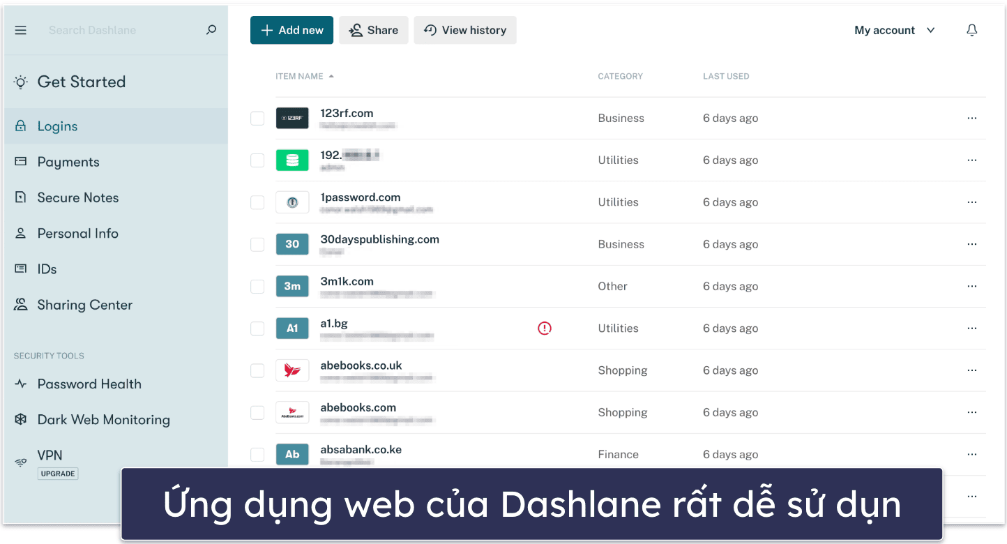
Task: Click '6 days ago' for abebooks.com
Action: point(730,412)
